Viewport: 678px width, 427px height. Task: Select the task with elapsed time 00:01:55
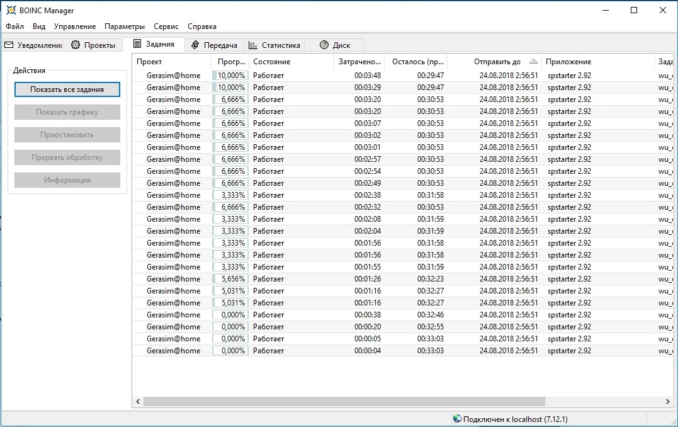click(x=402, y=267)
